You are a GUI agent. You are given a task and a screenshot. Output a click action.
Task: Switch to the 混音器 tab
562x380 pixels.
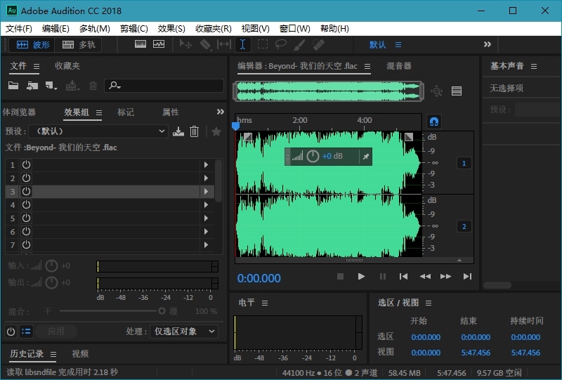tap(399, 66)
